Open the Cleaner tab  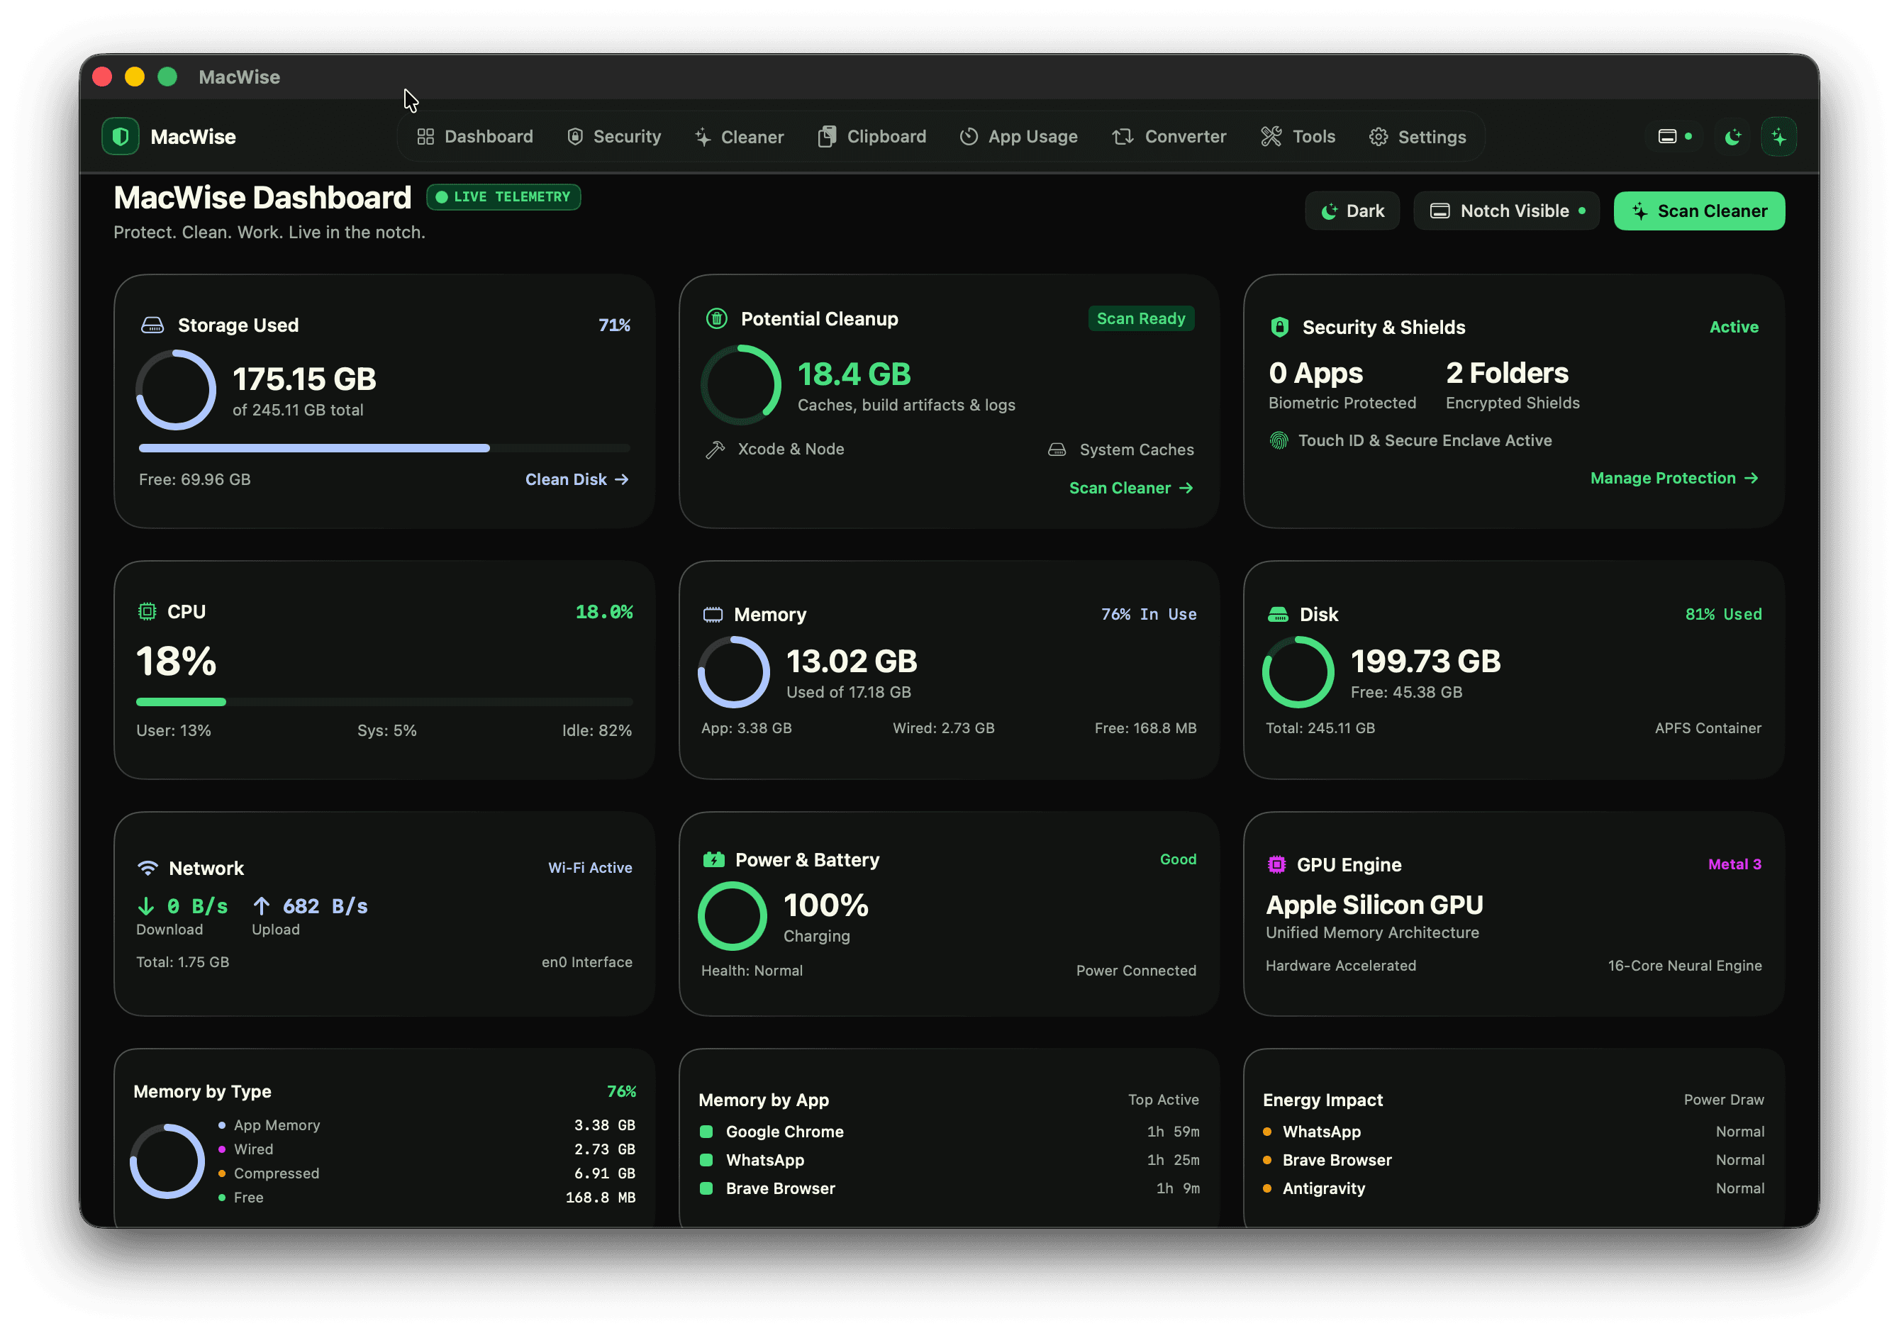point(739,138)
